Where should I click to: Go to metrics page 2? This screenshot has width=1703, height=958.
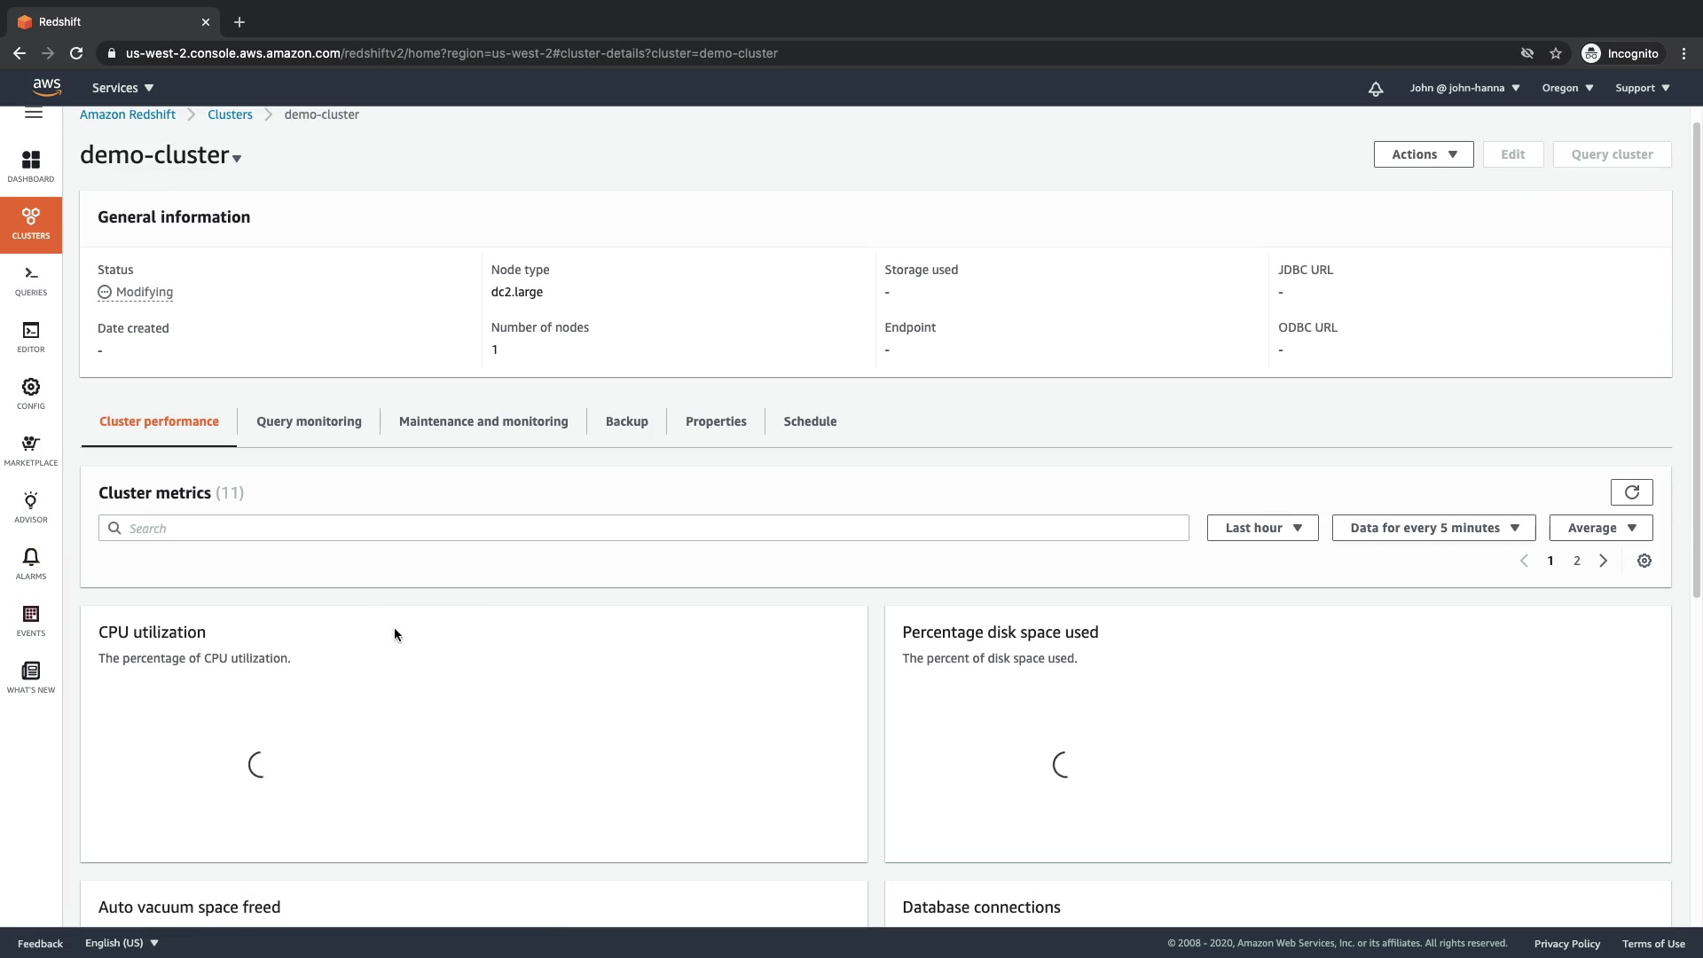click(x=1576, y=561)
